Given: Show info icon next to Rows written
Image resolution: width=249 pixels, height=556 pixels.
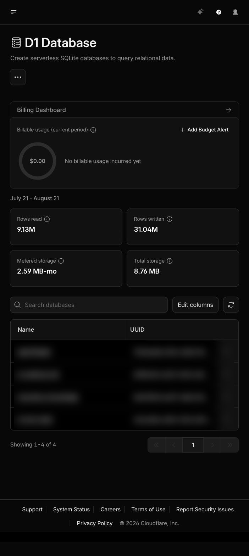Looking at the screenshot, I should tap(170, 219).
